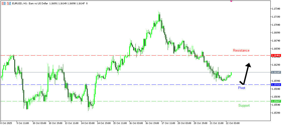Select the green dashed support line

pos(151,101)
